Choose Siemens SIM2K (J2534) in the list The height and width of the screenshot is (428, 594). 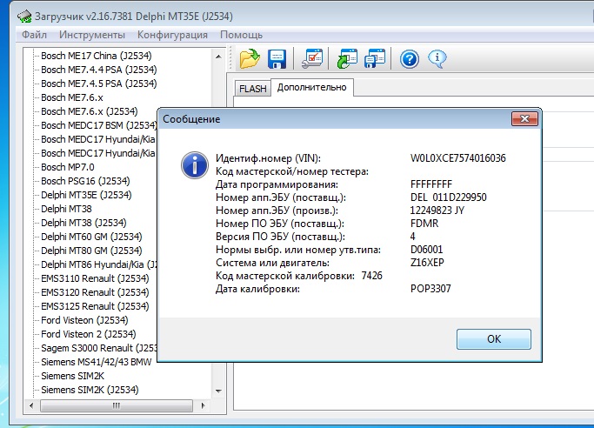tap(90, 390)
